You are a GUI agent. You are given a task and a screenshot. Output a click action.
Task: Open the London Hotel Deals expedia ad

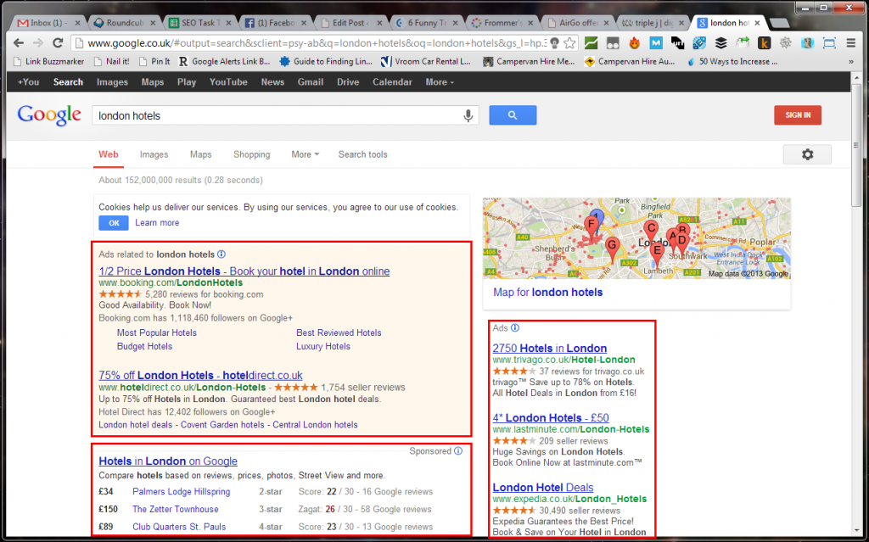543,487
